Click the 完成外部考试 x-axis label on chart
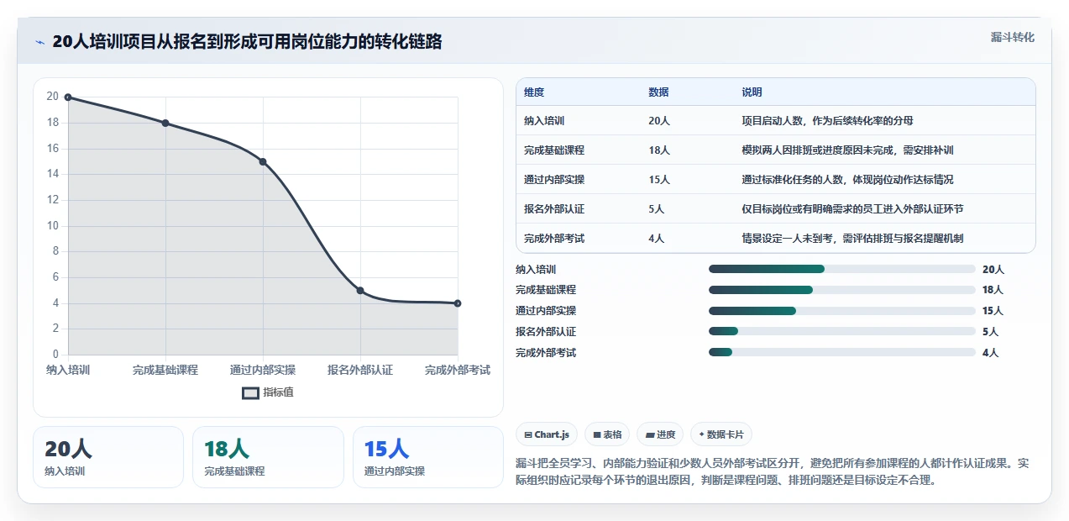 [458, 370]
